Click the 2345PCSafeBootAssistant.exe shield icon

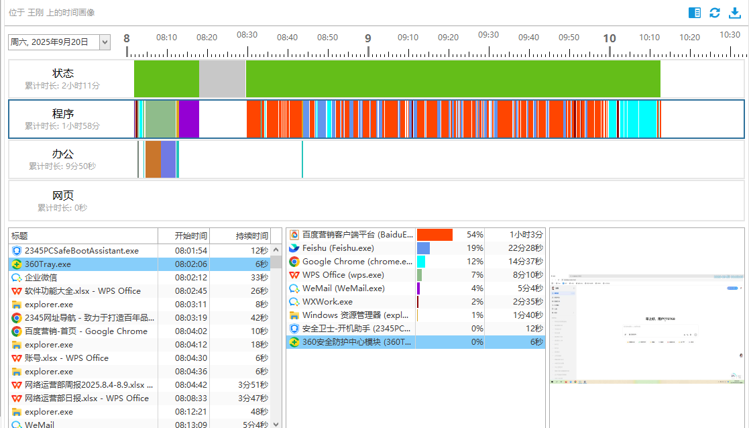[17, 251]
